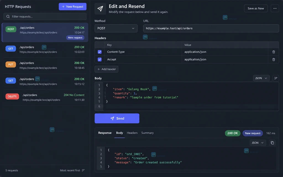The height and width of the screenshot is (177, 283).
Task: Switch to the response Summary tab
Action: (148, 133)
